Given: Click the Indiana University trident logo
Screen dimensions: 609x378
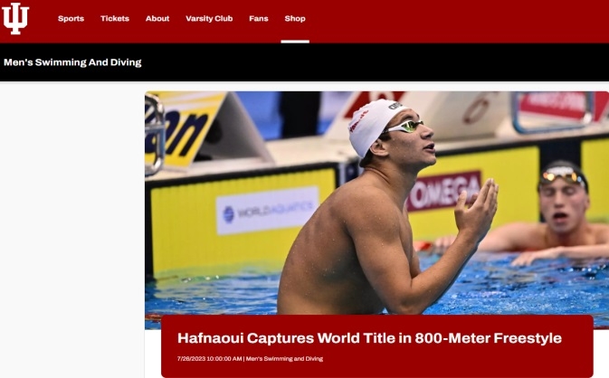Looking at the screenshot, I should [x=15, y=18].
